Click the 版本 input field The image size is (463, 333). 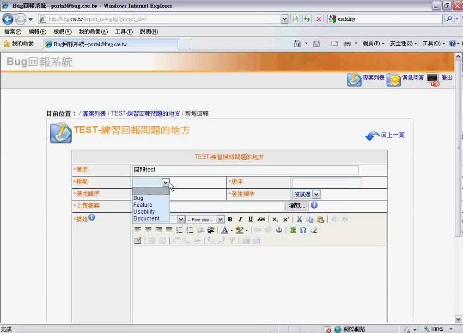pos(327,182)
